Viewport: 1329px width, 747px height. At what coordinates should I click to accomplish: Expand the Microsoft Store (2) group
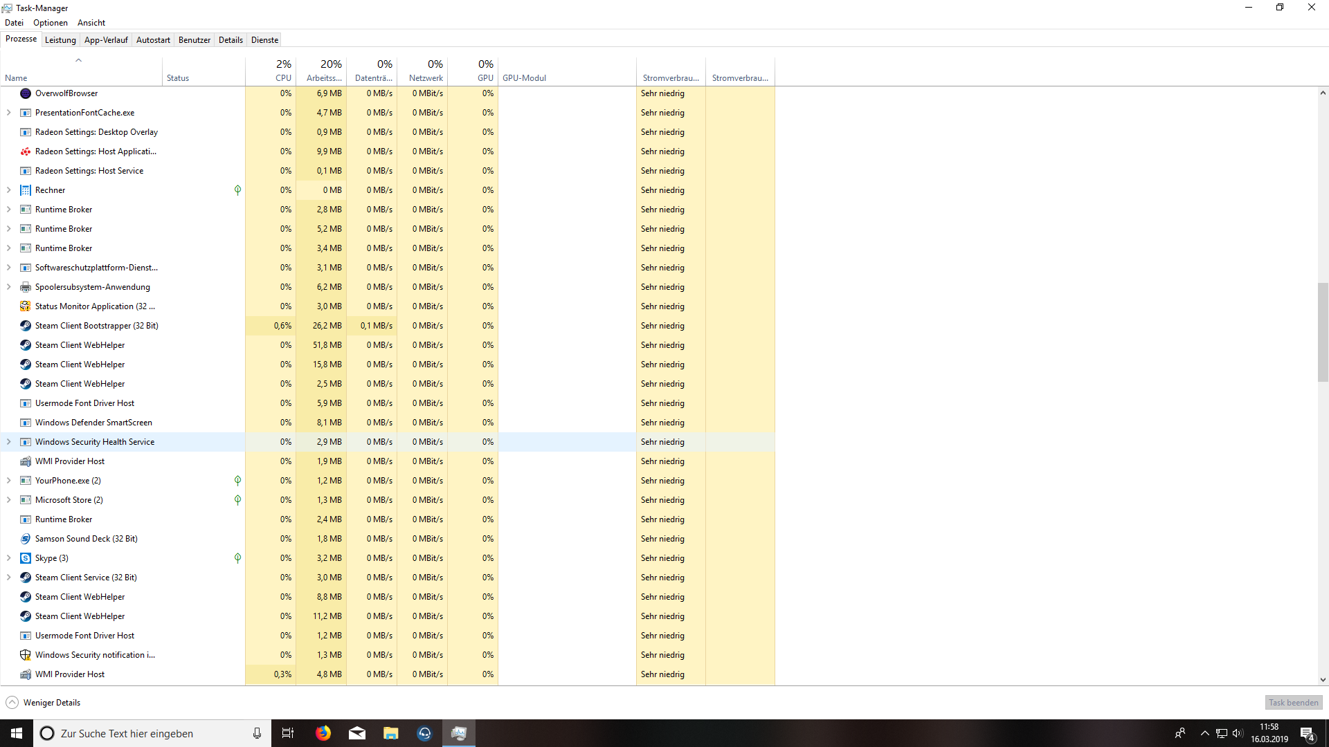point(9,500)
